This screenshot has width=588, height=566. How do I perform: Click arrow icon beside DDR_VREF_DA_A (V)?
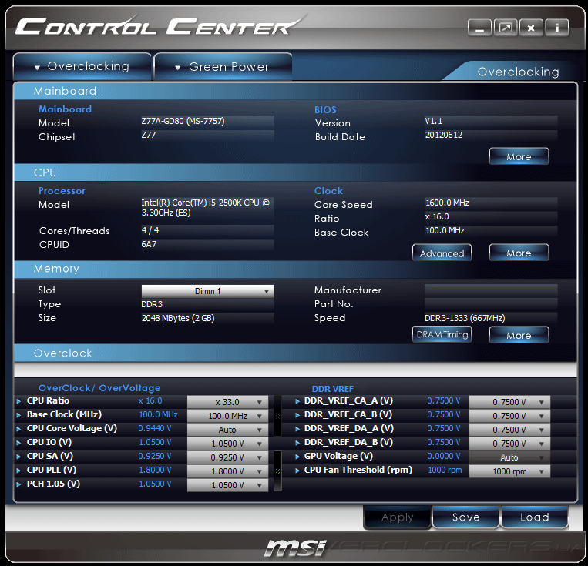[x=297, y=429]
